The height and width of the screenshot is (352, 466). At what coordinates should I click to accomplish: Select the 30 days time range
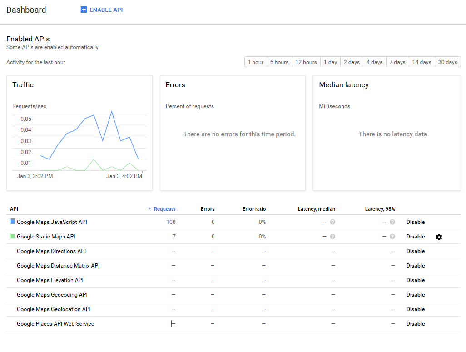447,62
